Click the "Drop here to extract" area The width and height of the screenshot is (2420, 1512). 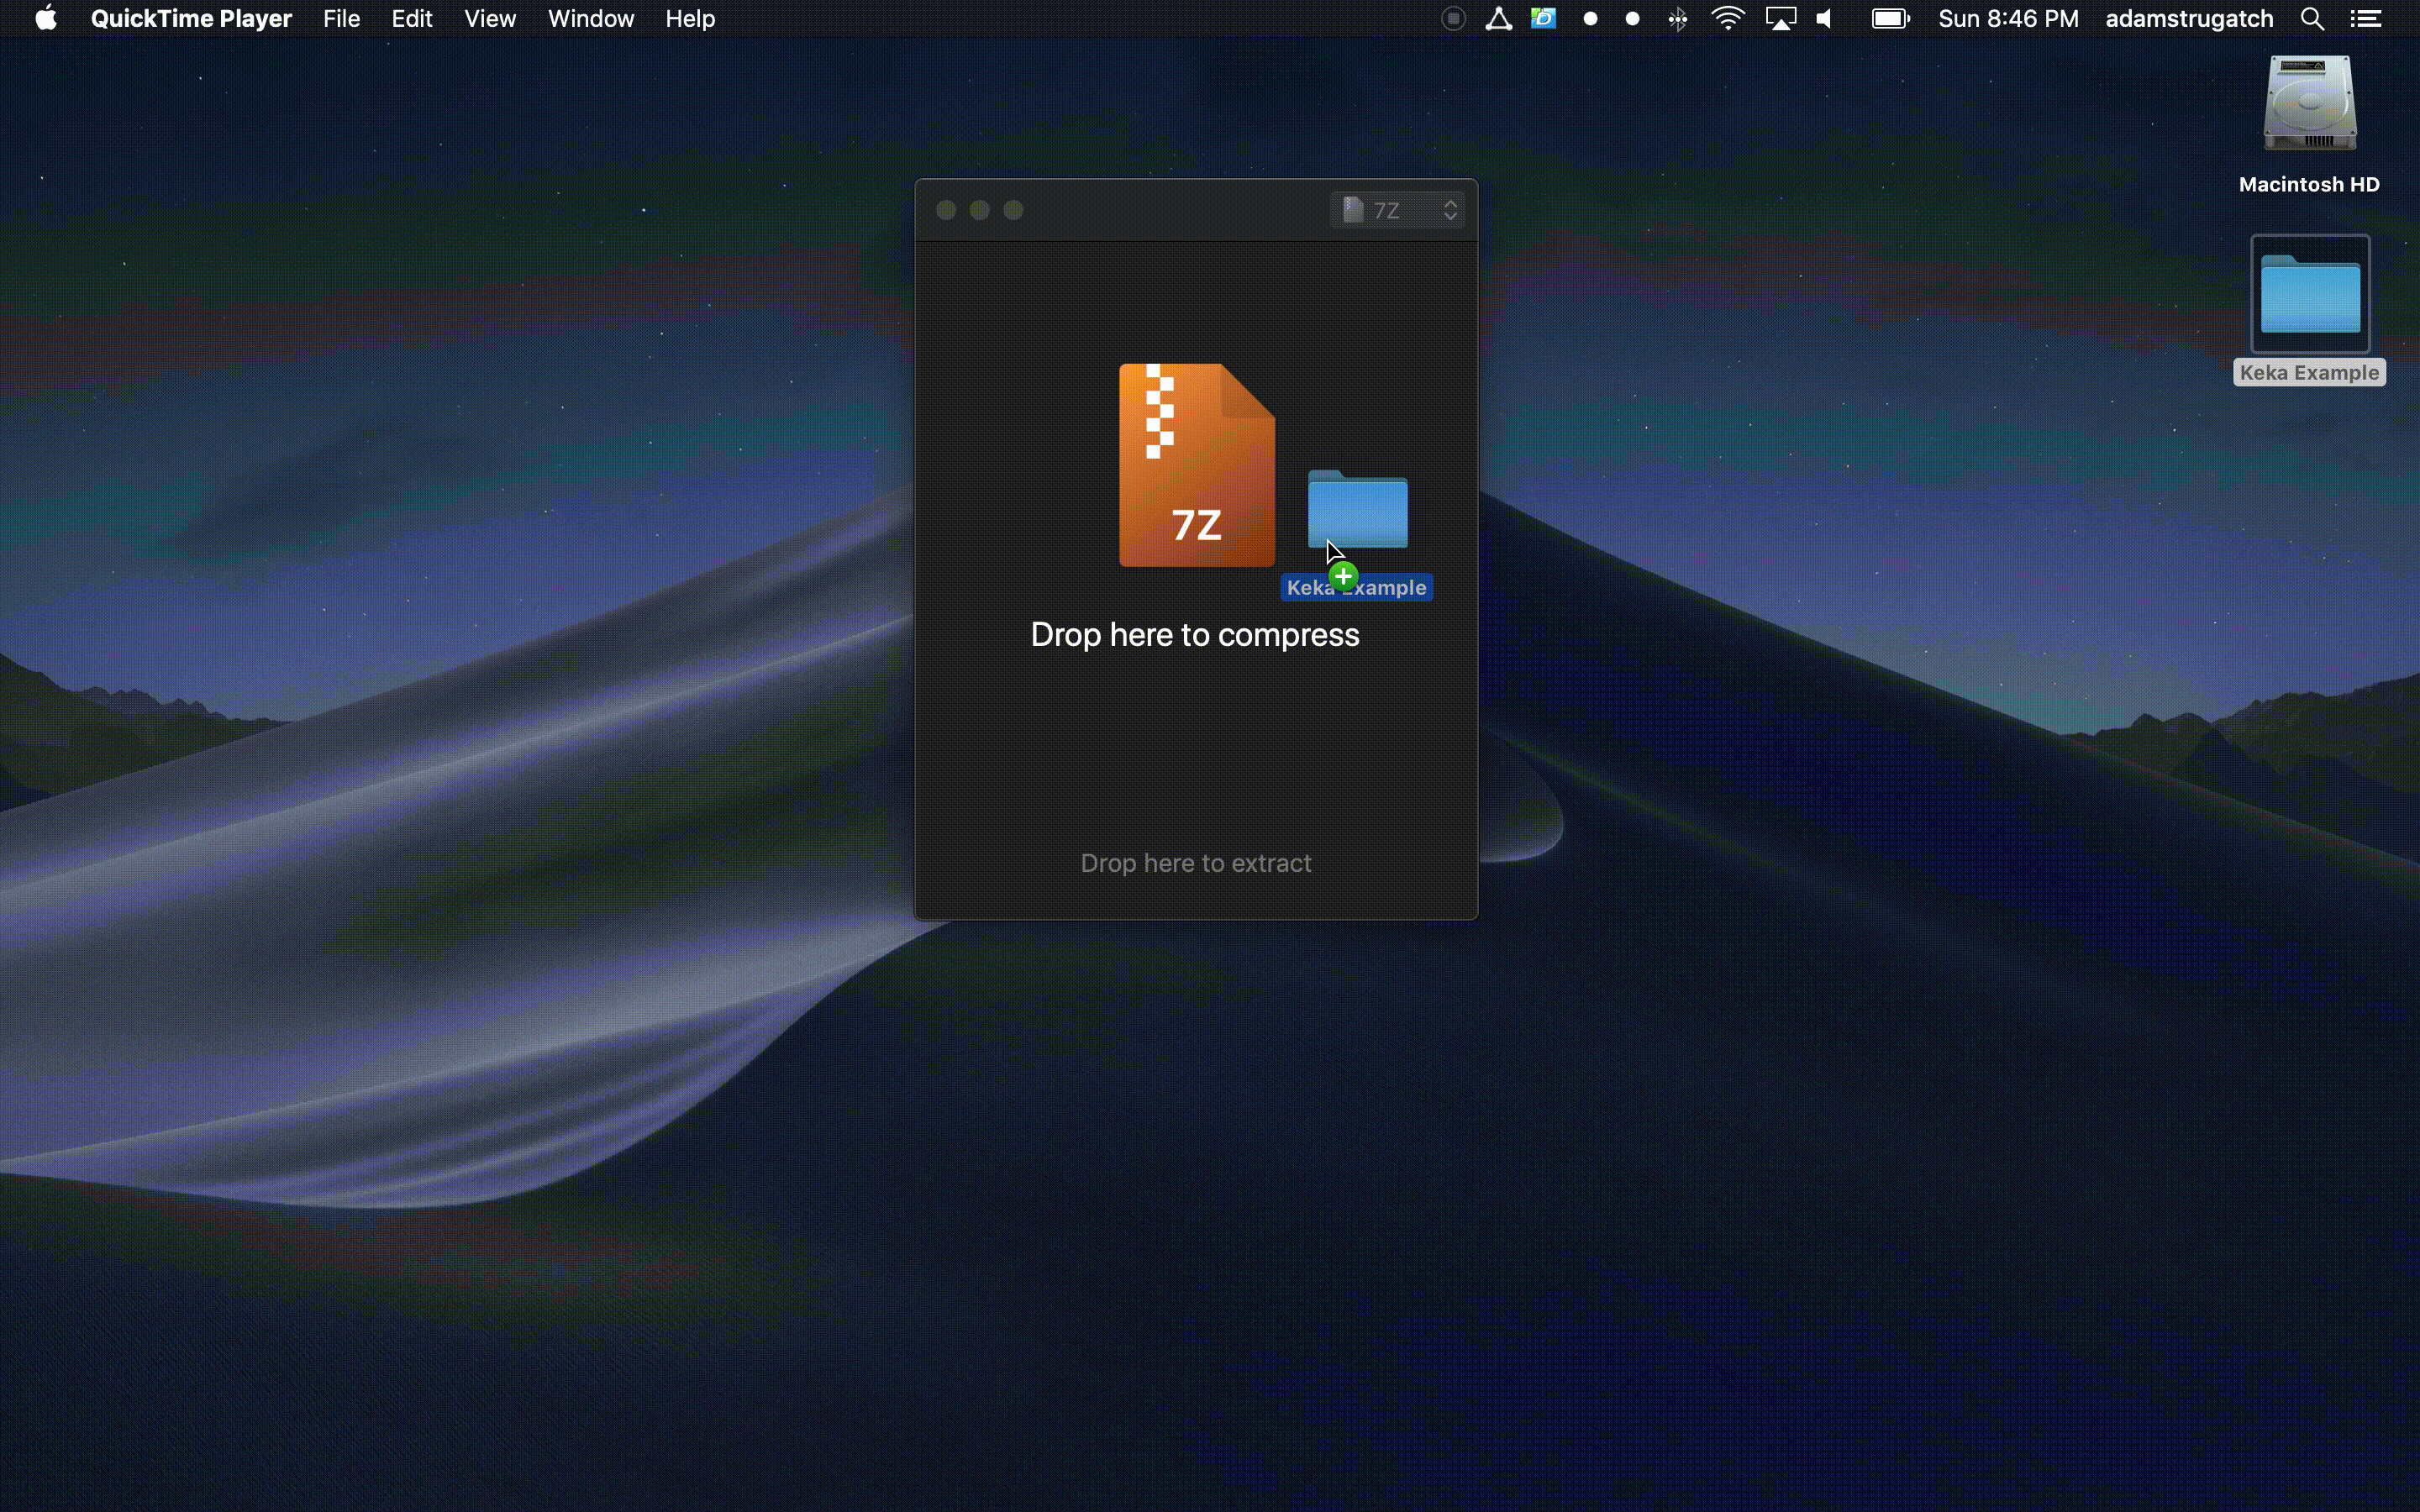pyautogui.click(x=1196, y=863)
